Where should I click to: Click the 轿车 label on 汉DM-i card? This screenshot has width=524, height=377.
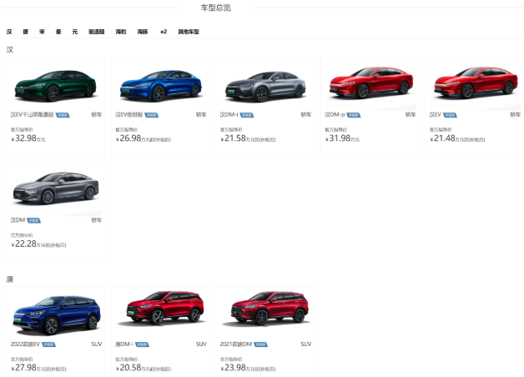(306, 114)
